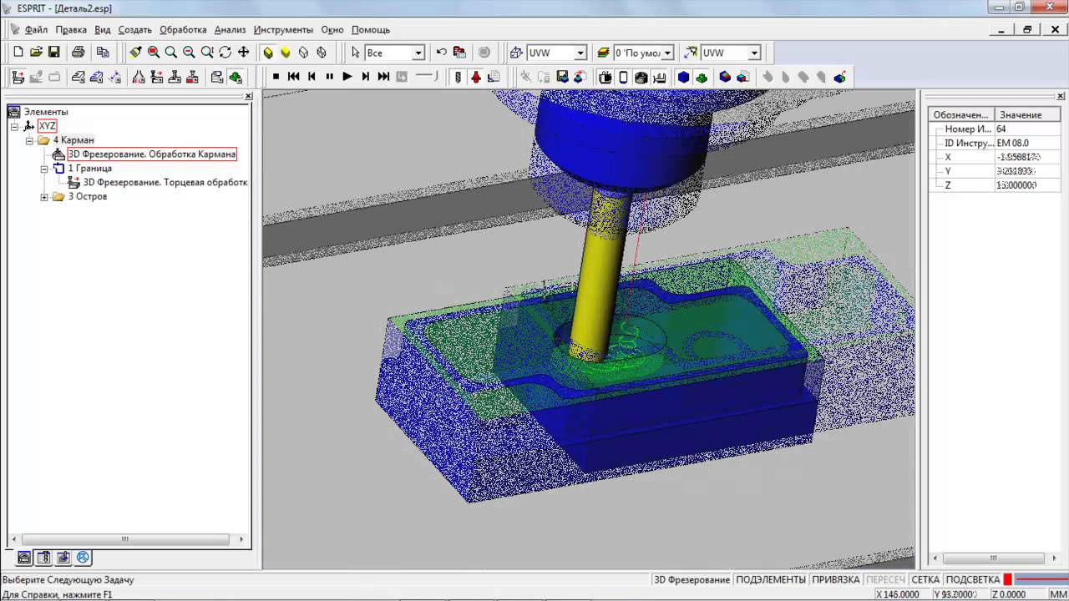Image resolution: width=1069 pixels, height=601 pixels.
Task: Click the yellow solid shading icon
Action: 285,52
